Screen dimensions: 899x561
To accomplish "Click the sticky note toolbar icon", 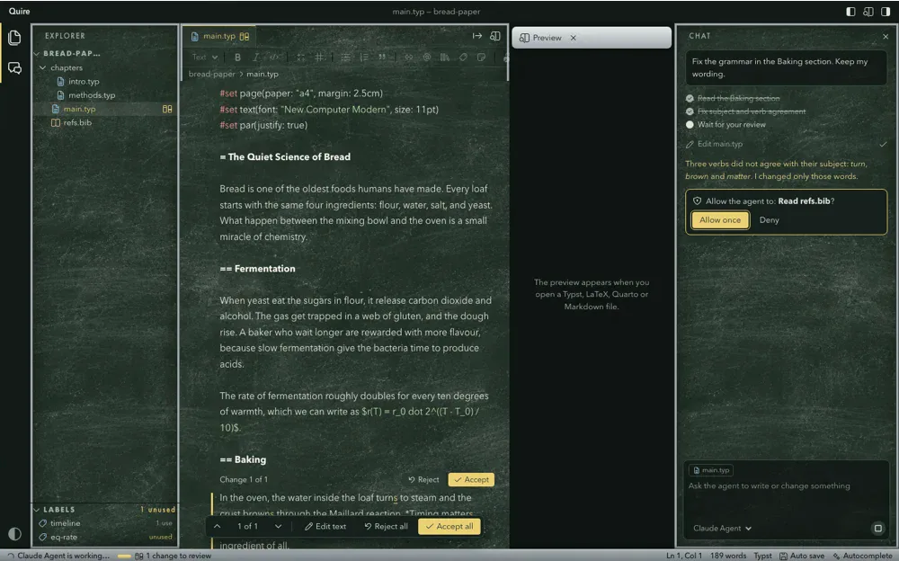I will click(x=482, y=58).
